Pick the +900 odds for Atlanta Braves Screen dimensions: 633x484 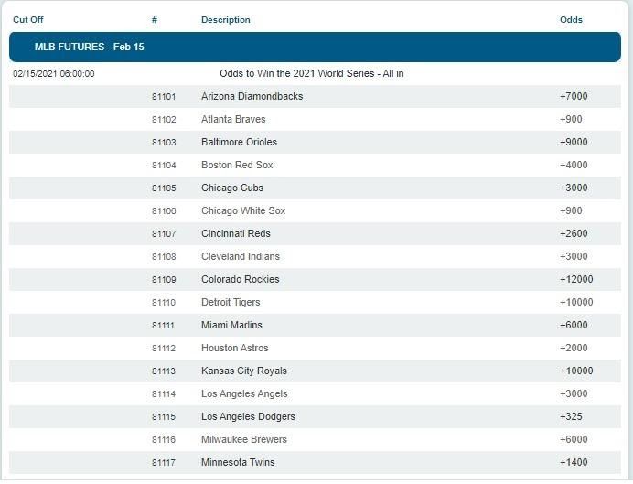tap(571, 120)
